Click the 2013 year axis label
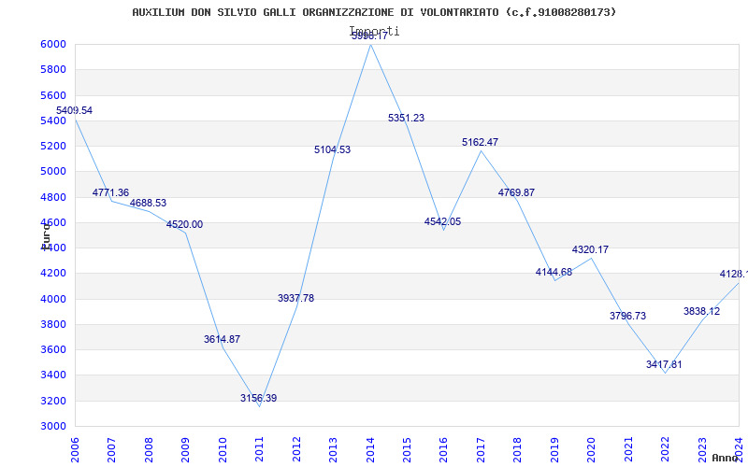Image resolution: width=748 pixels, height=467 pixels. click(334, 450)
